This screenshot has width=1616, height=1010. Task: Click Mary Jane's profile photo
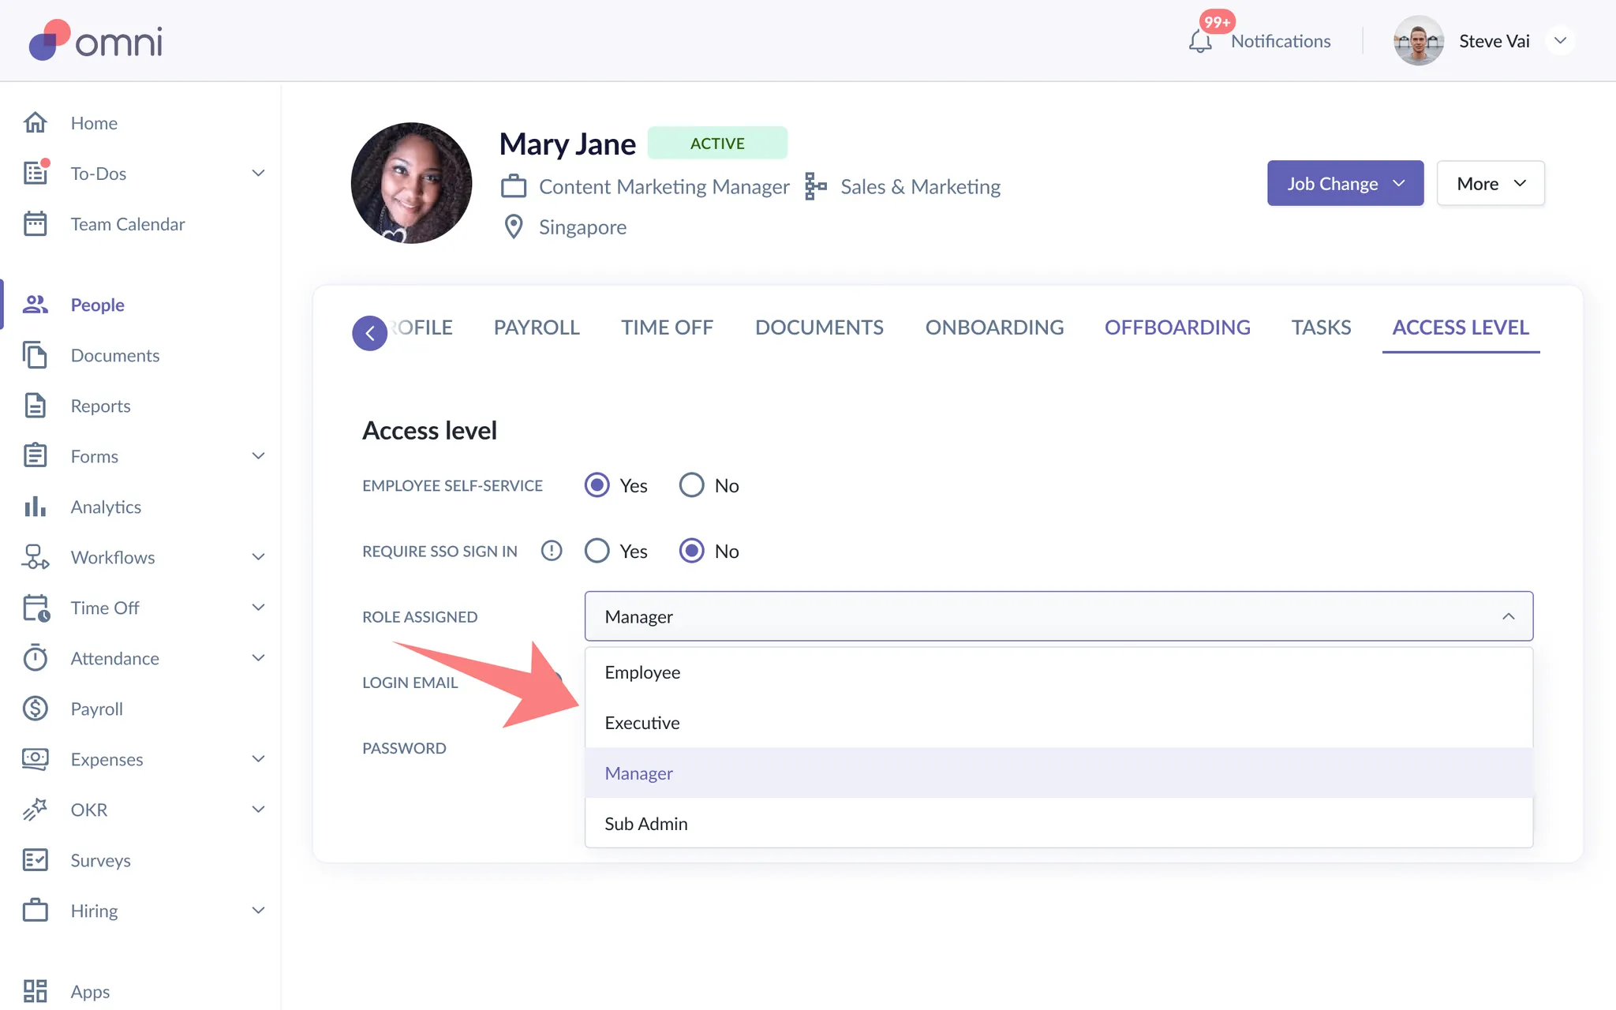click(x=411, y=183)
